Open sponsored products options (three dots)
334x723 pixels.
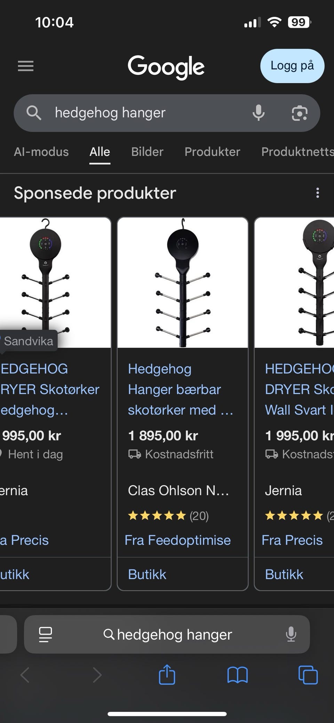(317, 193)
